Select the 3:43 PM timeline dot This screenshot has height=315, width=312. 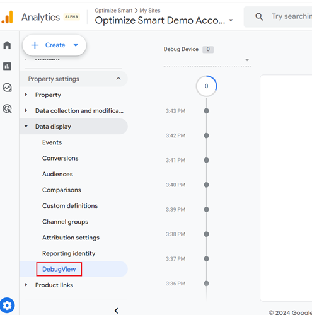[206, 111]
